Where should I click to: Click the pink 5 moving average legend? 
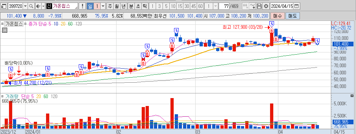pos(50,24)
